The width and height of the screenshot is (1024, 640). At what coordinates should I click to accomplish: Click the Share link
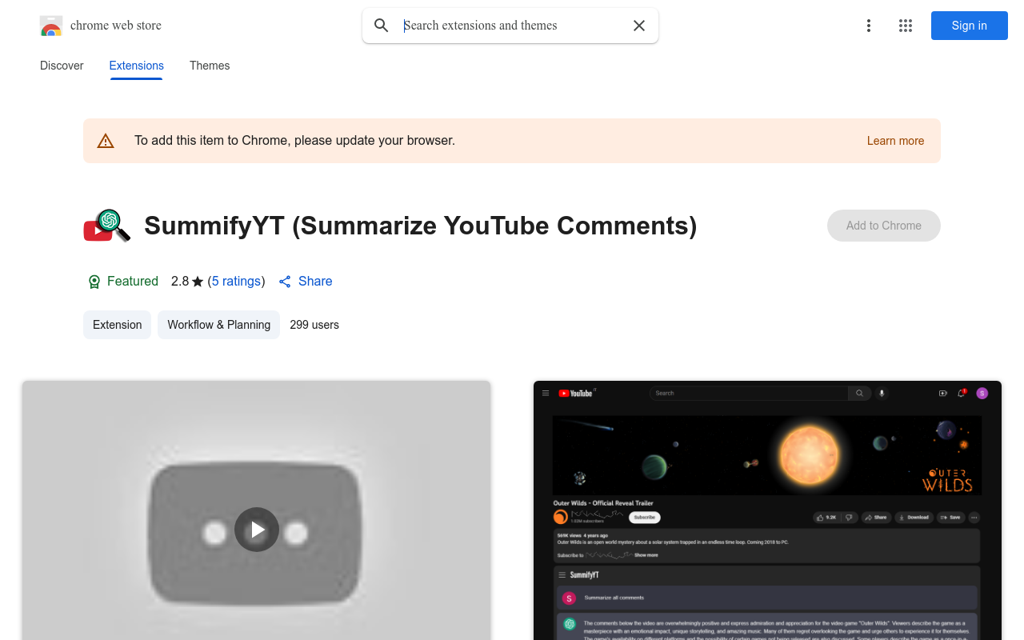click(x=305, y=282)
